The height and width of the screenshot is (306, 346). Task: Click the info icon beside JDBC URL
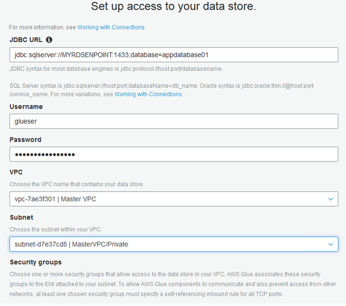tap(49, 40)
